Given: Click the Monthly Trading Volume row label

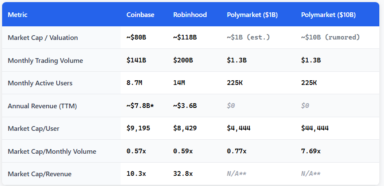Looking at the screenshot, I should coord(45,61).
